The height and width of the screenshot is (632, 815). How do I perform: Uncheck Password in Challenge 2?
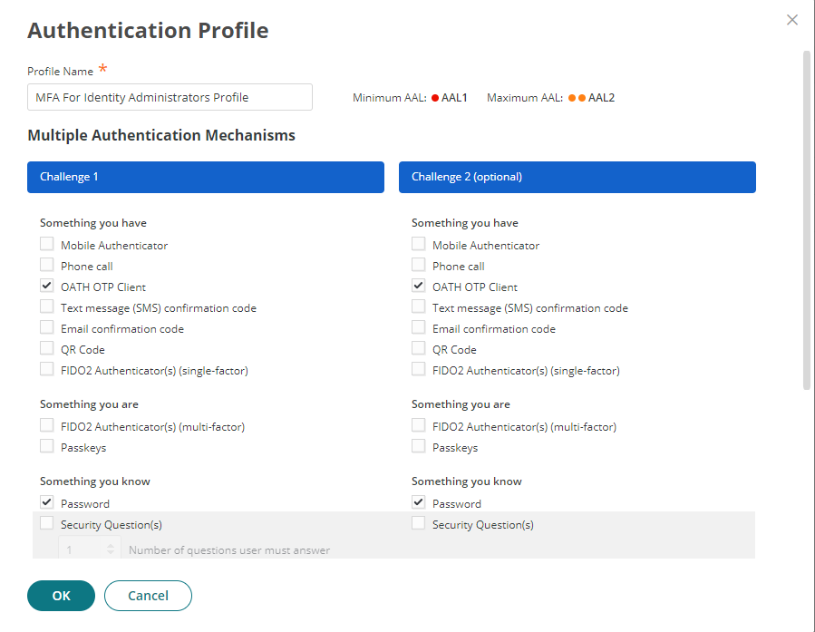[419, 502]
